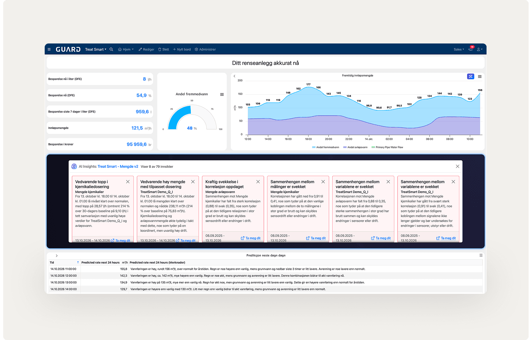This screenshot has width=532, height=340.
Task: Select the 14.10.2026 11:00:00 row cell
Action: [64, 269]
